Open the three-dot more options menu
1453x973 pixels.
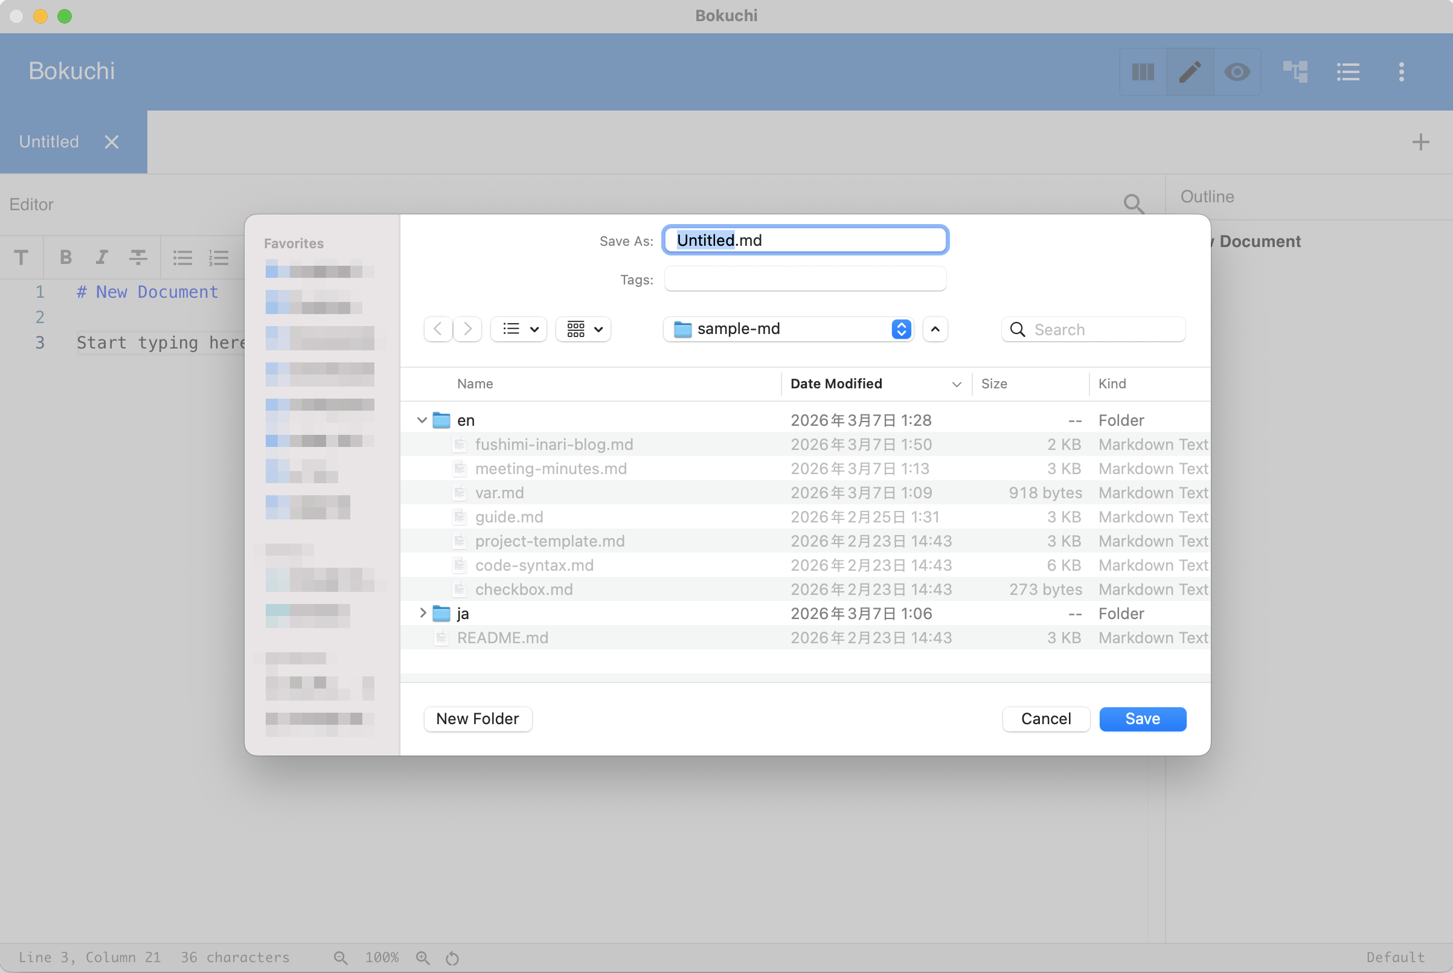[1401, 72]
